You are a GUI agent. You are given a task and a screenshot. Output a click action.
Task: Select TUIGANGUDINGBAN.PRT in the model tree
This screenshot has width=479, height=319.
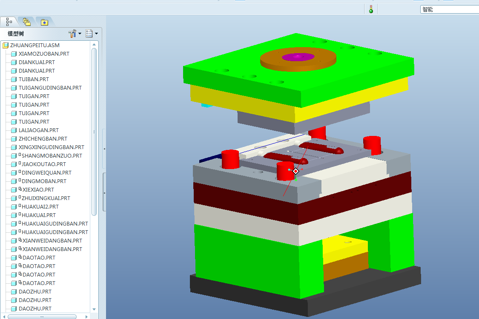[x=50, y=88]
